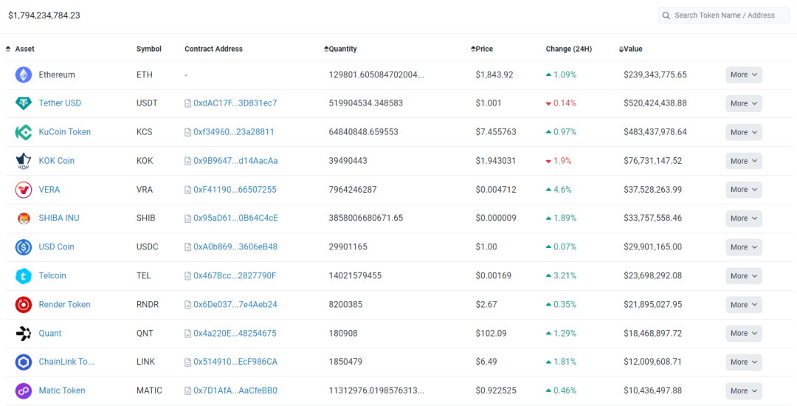Screen dimensions: 797x406
Task: Open the SHIBA INU asset link
Action: [59, 218]
